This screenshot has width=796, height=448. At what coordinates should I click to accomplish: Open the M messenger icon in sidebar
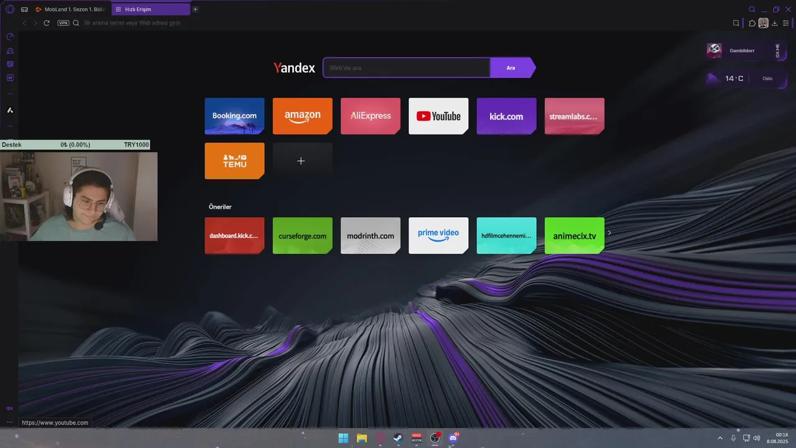pyautogui.click(x=10, y=78)
